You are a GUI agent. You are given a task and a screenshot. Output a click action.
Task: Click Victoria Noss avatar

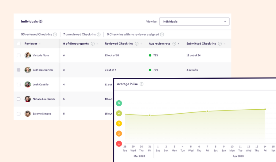[x=28, y=55]
